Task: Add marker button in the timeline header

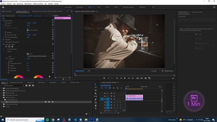Action: pyautogui.click(x=114, y=88)
